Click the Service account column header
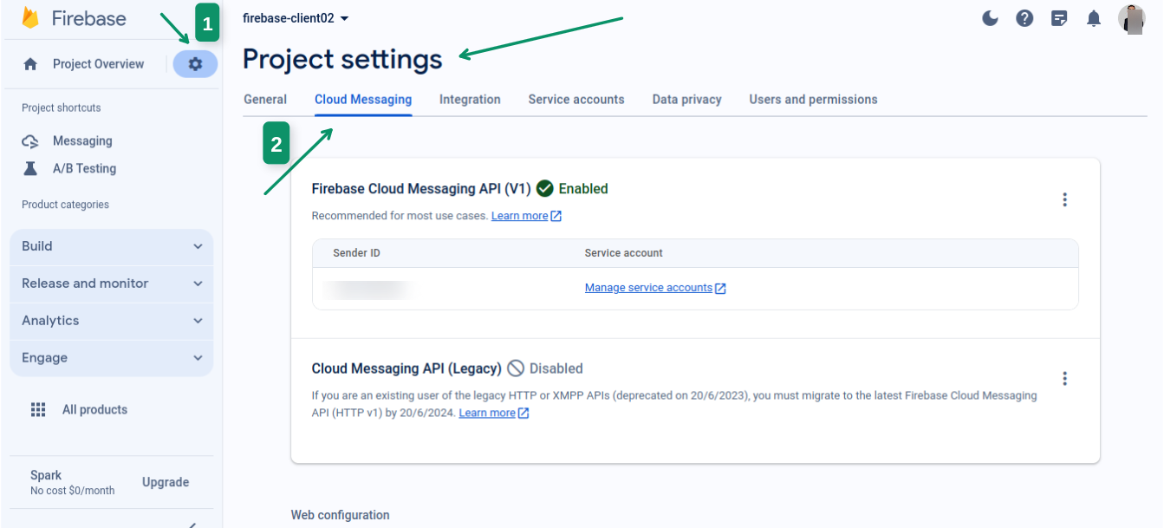Screen dimensions: 1164x528 coord(624,253)
